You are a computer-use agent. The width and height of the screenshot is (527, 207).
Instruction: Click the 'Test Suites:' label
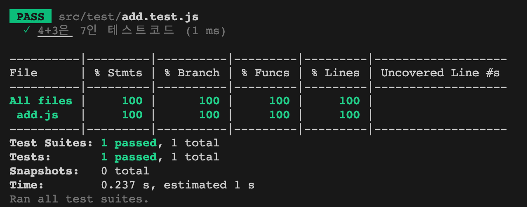coord(52,143)
